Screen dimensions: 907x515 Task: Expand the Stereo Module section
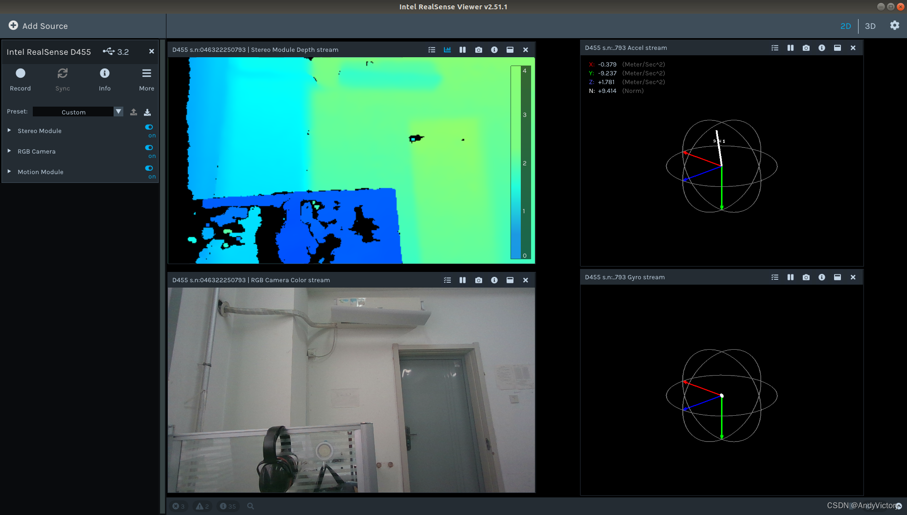(x=9, y=131)
